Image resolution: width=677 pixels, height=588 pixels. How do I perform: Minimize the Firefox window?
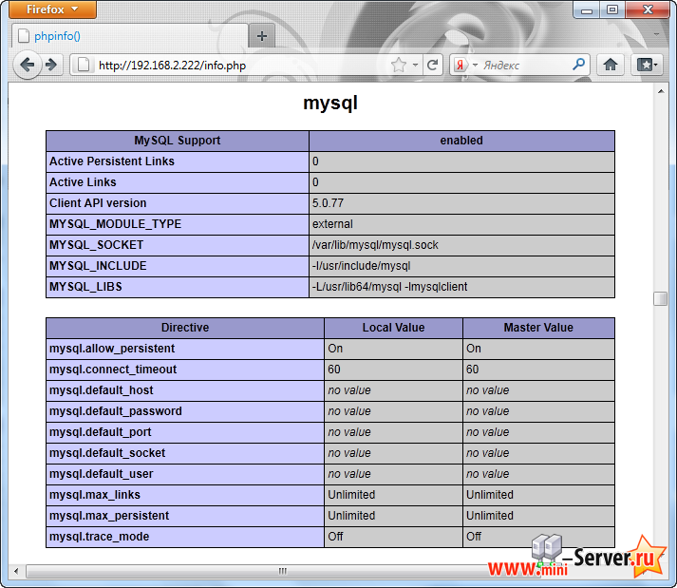click(587, 9)
